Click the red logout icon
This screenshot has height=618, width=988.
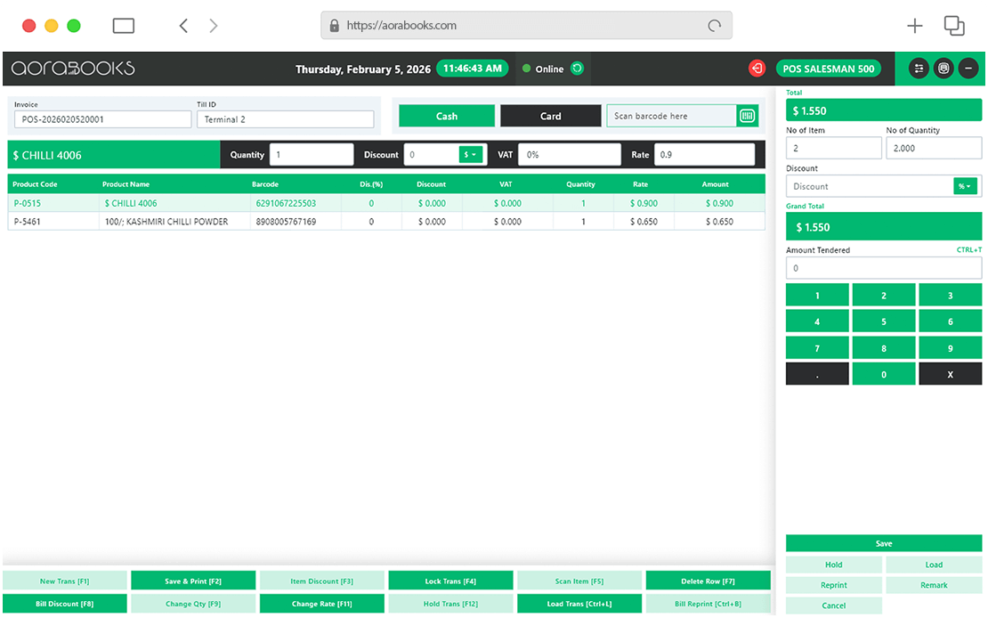coord(757,69)
